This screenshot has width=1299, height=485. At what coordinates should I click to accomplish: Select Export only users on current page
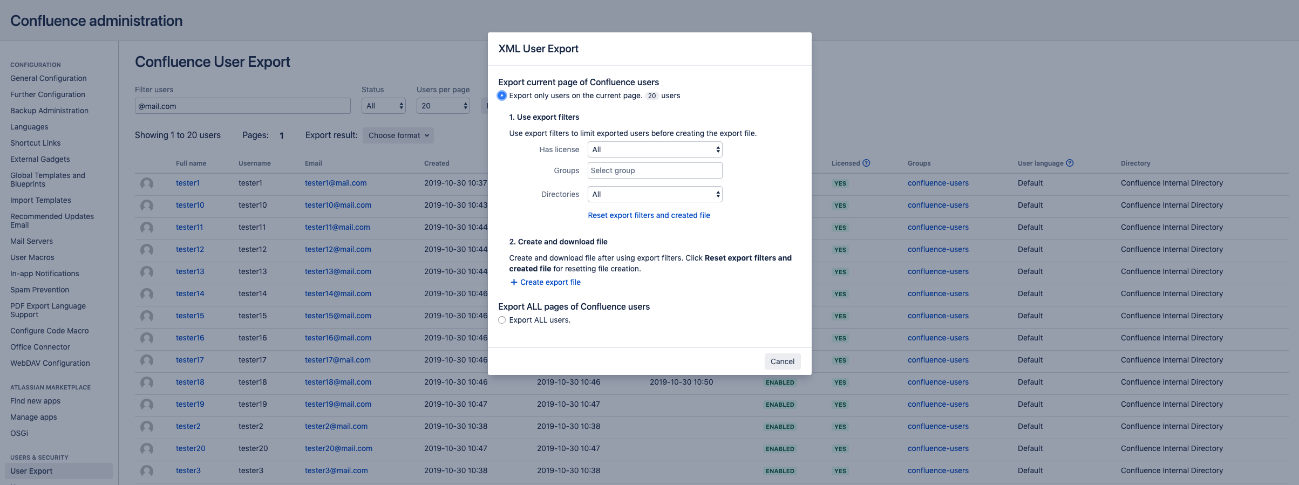(x=502, y=95)
